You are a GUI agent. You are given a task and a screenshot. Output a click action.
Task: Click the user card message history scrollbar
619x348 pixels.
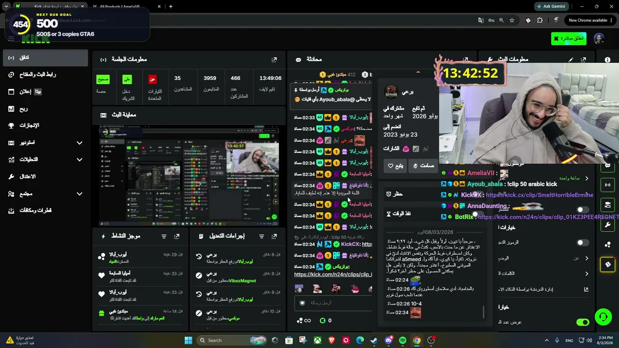point(483,312)
